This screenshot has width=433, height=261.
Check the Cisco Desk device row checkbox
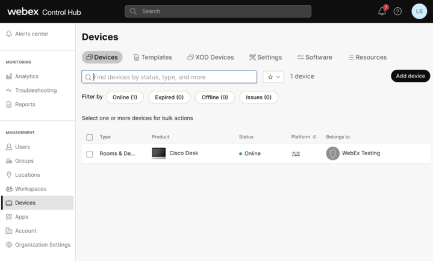pos(90,154)
